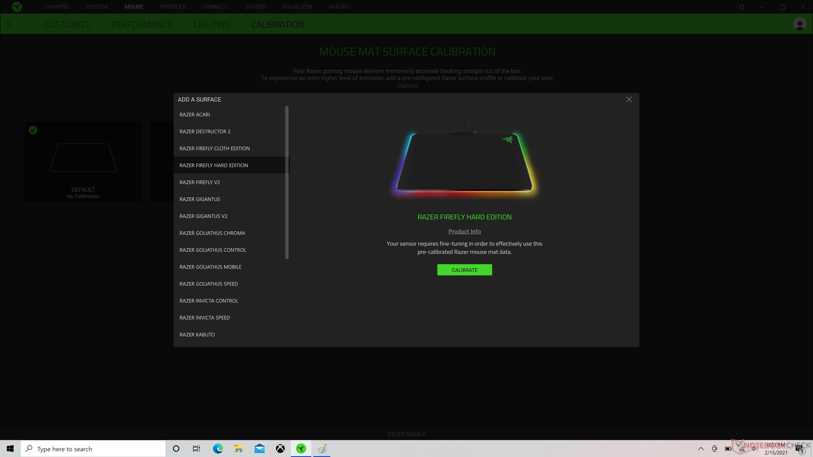Image resolution: width=813 pixels, height=457 pixels.
Task: Open the user account avatar icon
Action: click(x=799, y=24)
